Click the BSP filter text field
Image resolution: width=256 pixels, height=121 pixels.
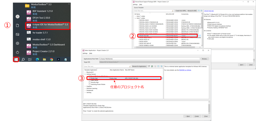tap(154, 11)
